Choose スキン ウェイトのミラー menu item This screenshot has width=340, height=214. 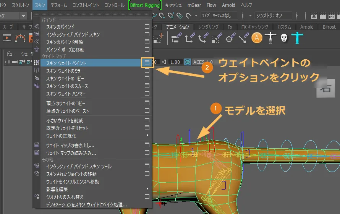point(65,71)
